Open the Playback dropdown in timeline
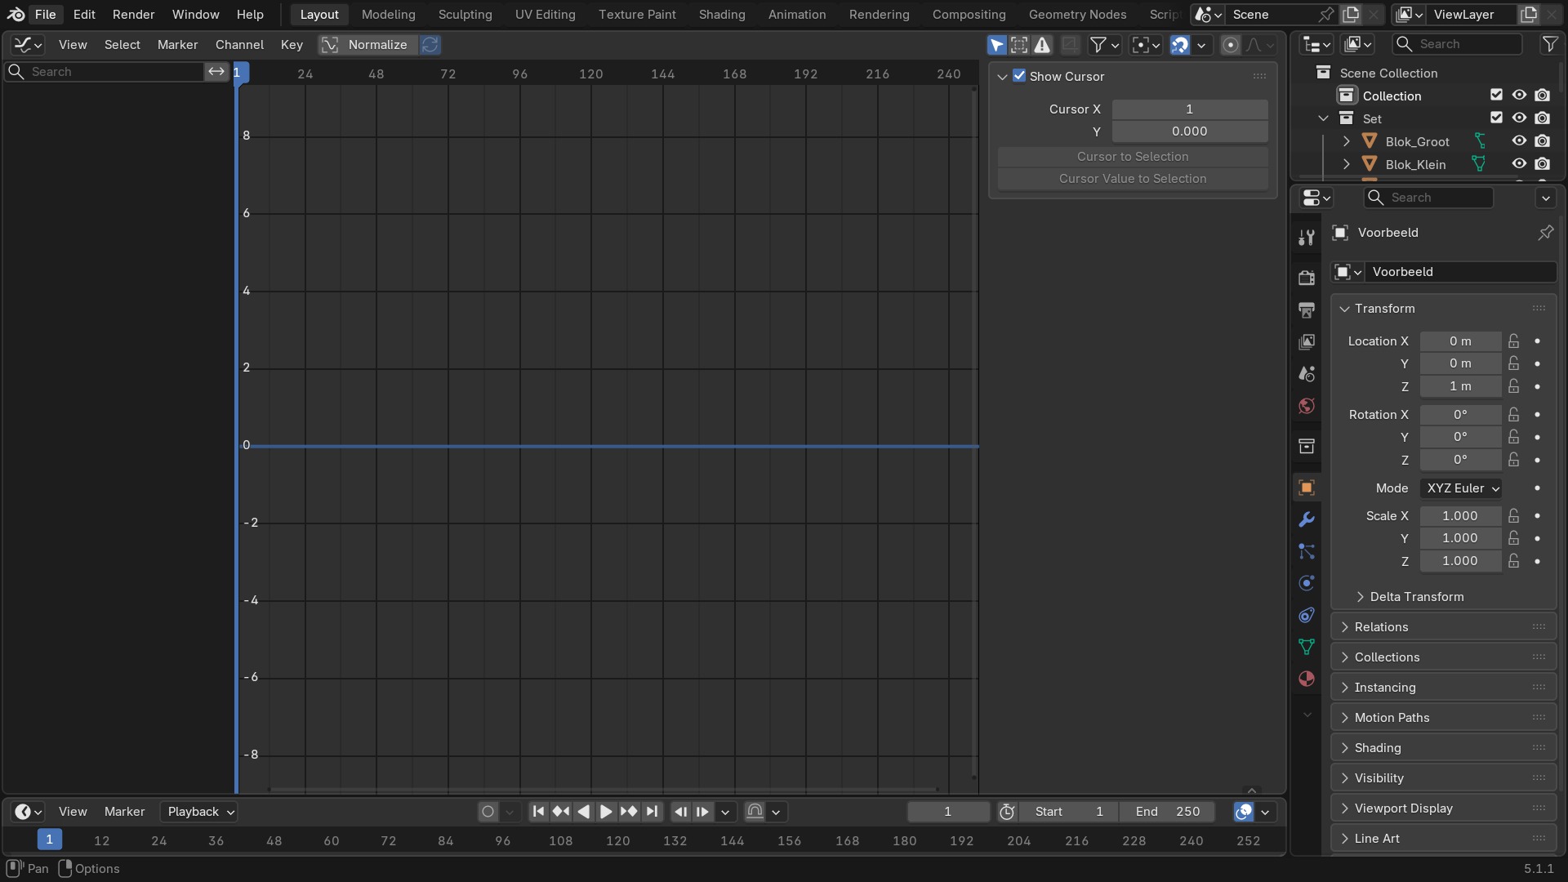The height and width of the screenshot is (882, 1568). [x=201, y=812]
